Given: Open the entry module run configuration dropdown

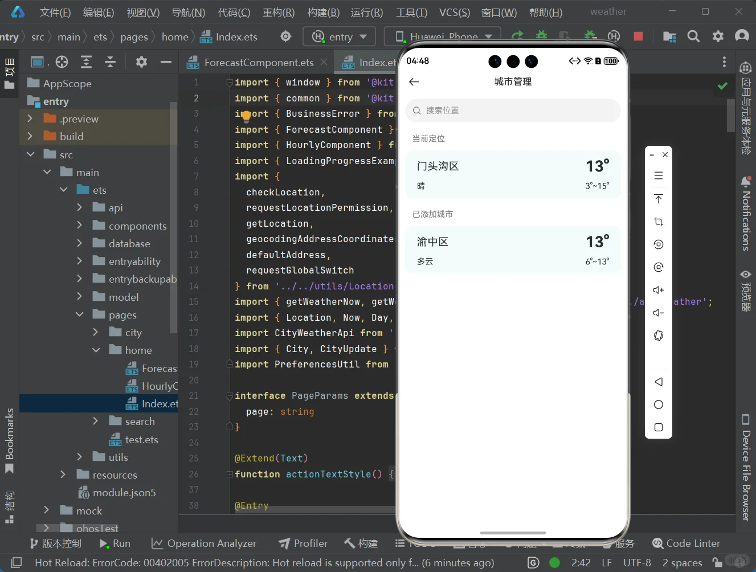Looking at the screenshot, I should (339, 36).
